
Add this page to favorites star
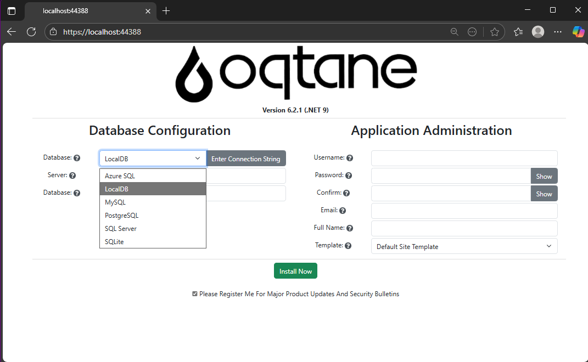tap(494, 32)
